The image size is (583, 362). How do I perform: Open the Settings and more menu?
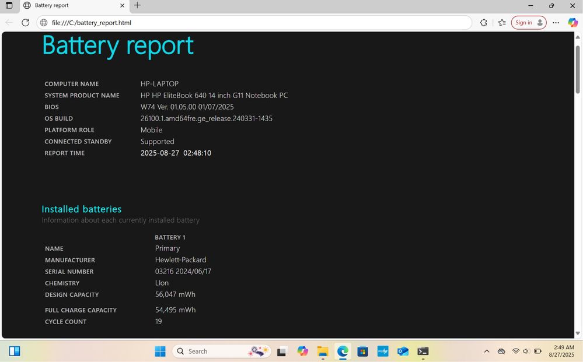coord(556,23)
